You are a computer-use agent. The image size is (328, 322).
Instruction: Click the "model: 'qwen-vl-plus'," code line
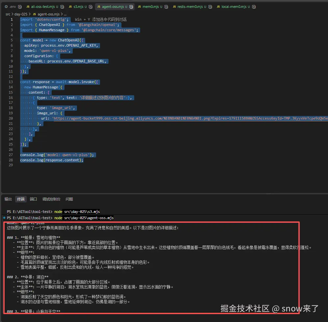click(x=47, y=51)
